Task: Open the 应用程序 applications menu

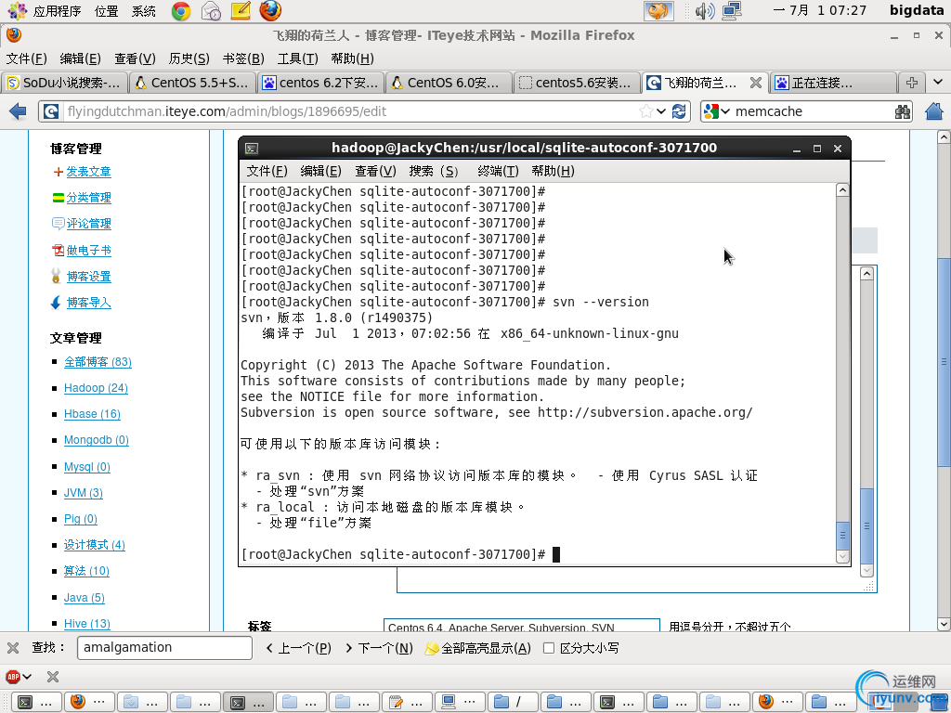Action: pos(57,11)
